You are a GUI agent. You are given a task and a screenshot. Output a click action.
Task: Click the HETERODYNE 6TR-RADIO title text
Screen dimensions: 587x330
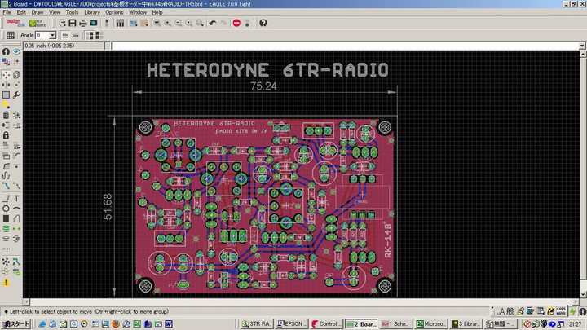coord(267,70)
